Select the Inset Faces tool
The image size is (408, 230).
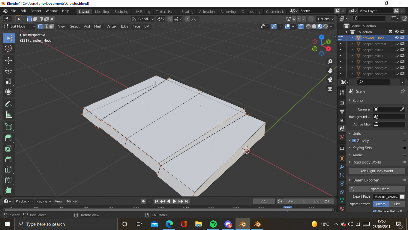pyautogui.click(x=8, y=149)
